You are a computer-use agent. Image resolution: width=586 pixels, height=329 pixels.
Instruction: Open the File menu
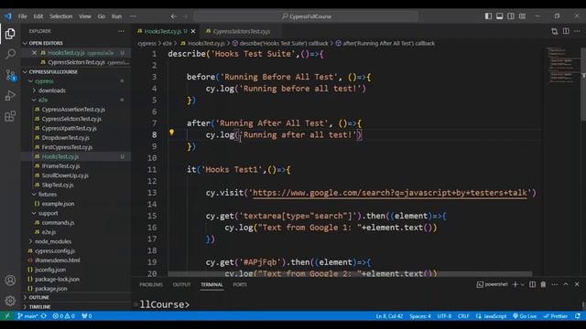(22, 16)
